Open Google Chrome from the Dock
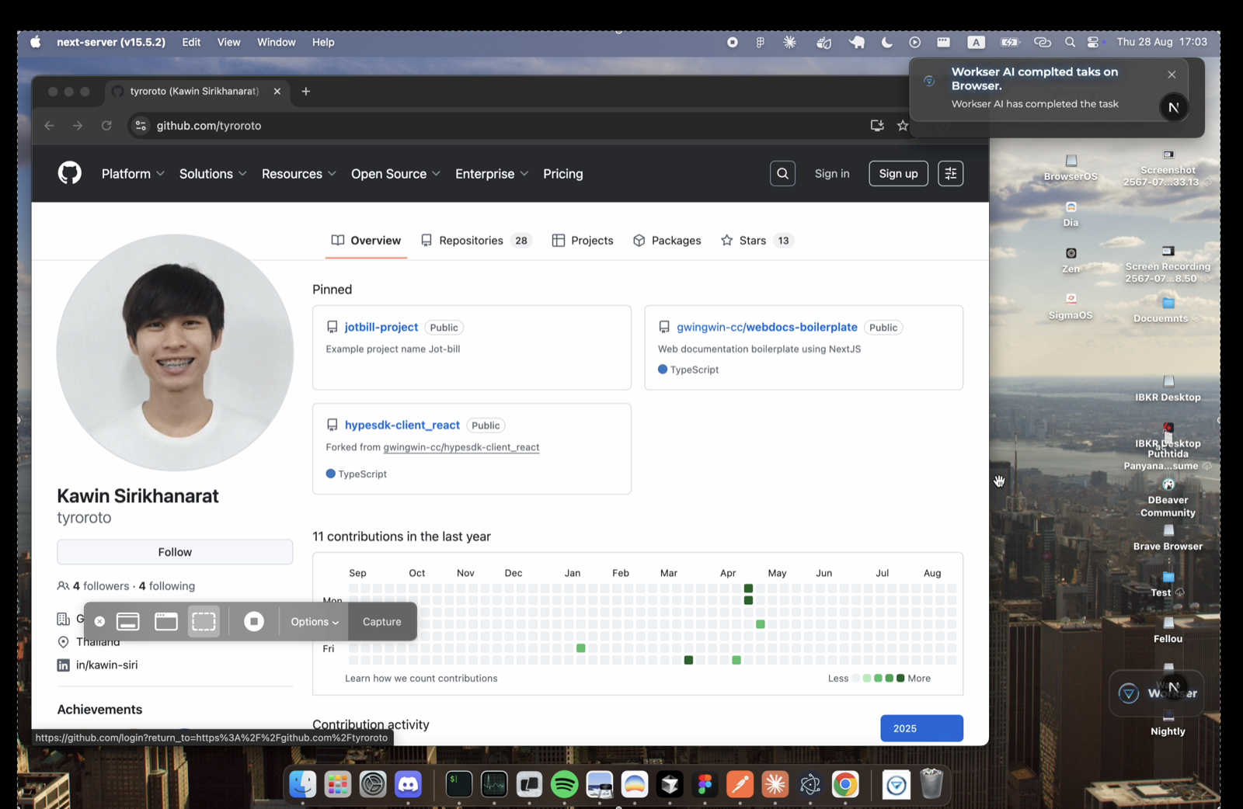 coord(845,785)
